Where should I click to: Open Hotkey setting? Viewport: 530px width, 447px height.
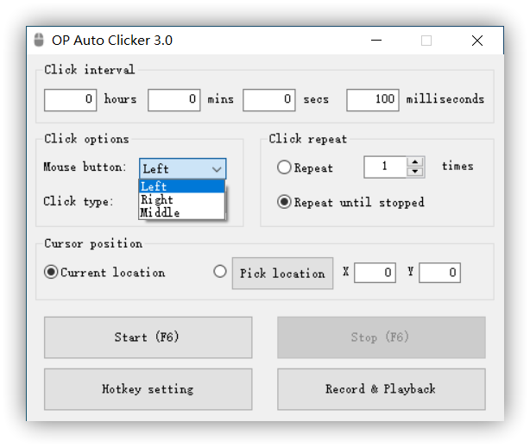click(148, 389)
